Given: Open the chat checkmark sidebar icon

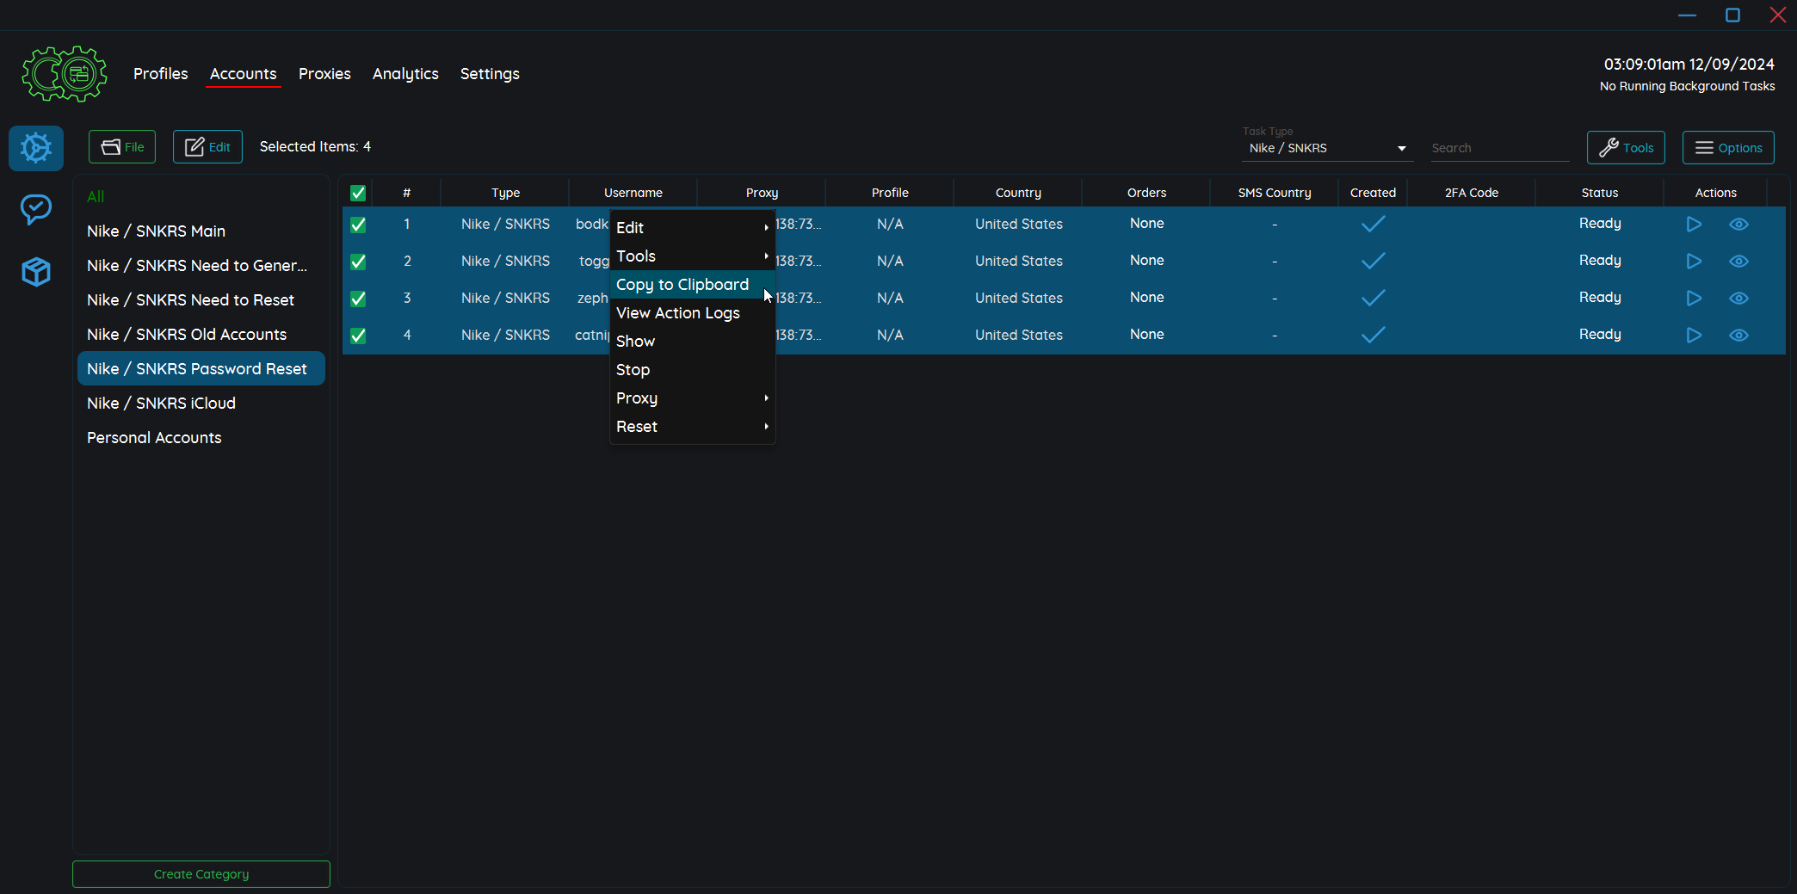Looking at the screenshot, I should (36, 209).
